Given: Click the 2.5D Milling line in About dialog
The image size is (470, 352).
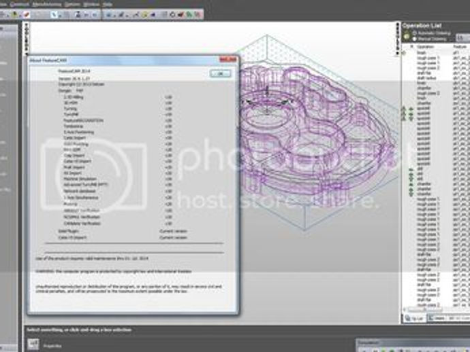Looking at the screenshot, I should (x=74, y=97).
